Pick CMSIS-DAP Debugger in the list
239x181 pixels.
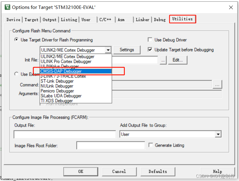click(76, 71)
